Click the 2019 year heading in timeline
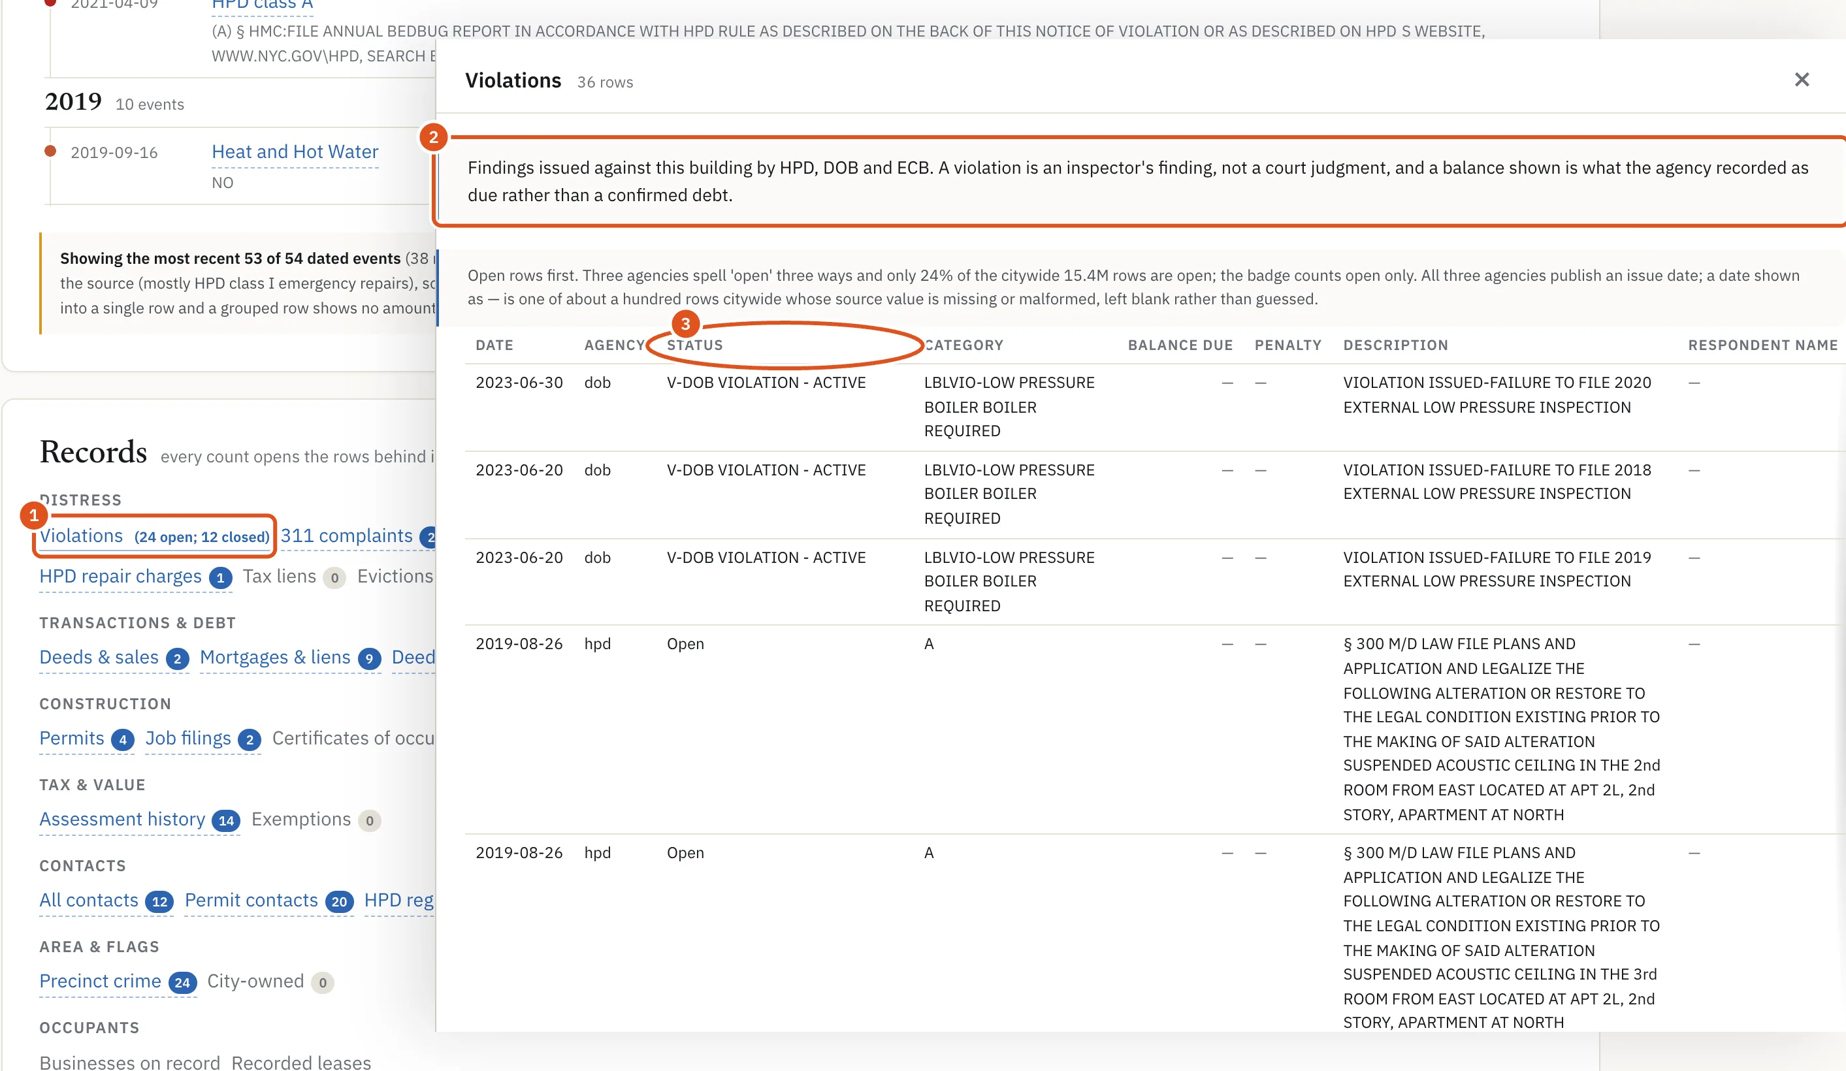The height and width of the screenshot is (1071, 1846). (73, 101)
